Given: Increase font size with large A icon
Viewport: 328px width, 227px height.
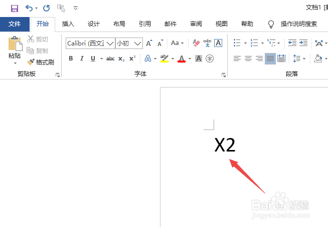Looking at the screenshot, I should click(149, 43).
